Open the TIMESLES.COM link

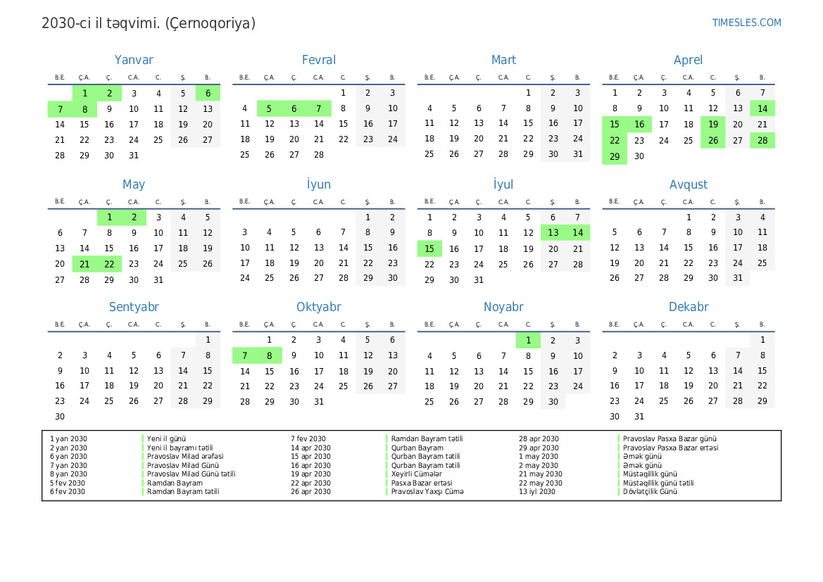point(746,23)
